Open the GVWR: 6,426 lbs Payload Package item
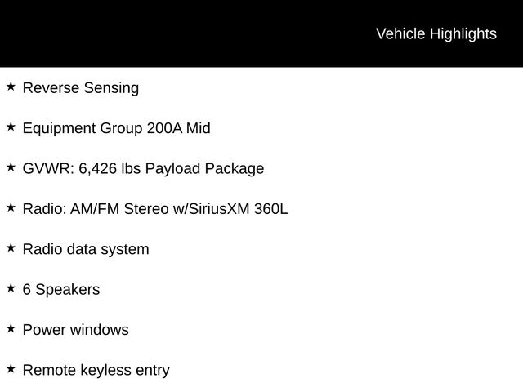Viewport: 523px width, 392px height. coord(143,169)
